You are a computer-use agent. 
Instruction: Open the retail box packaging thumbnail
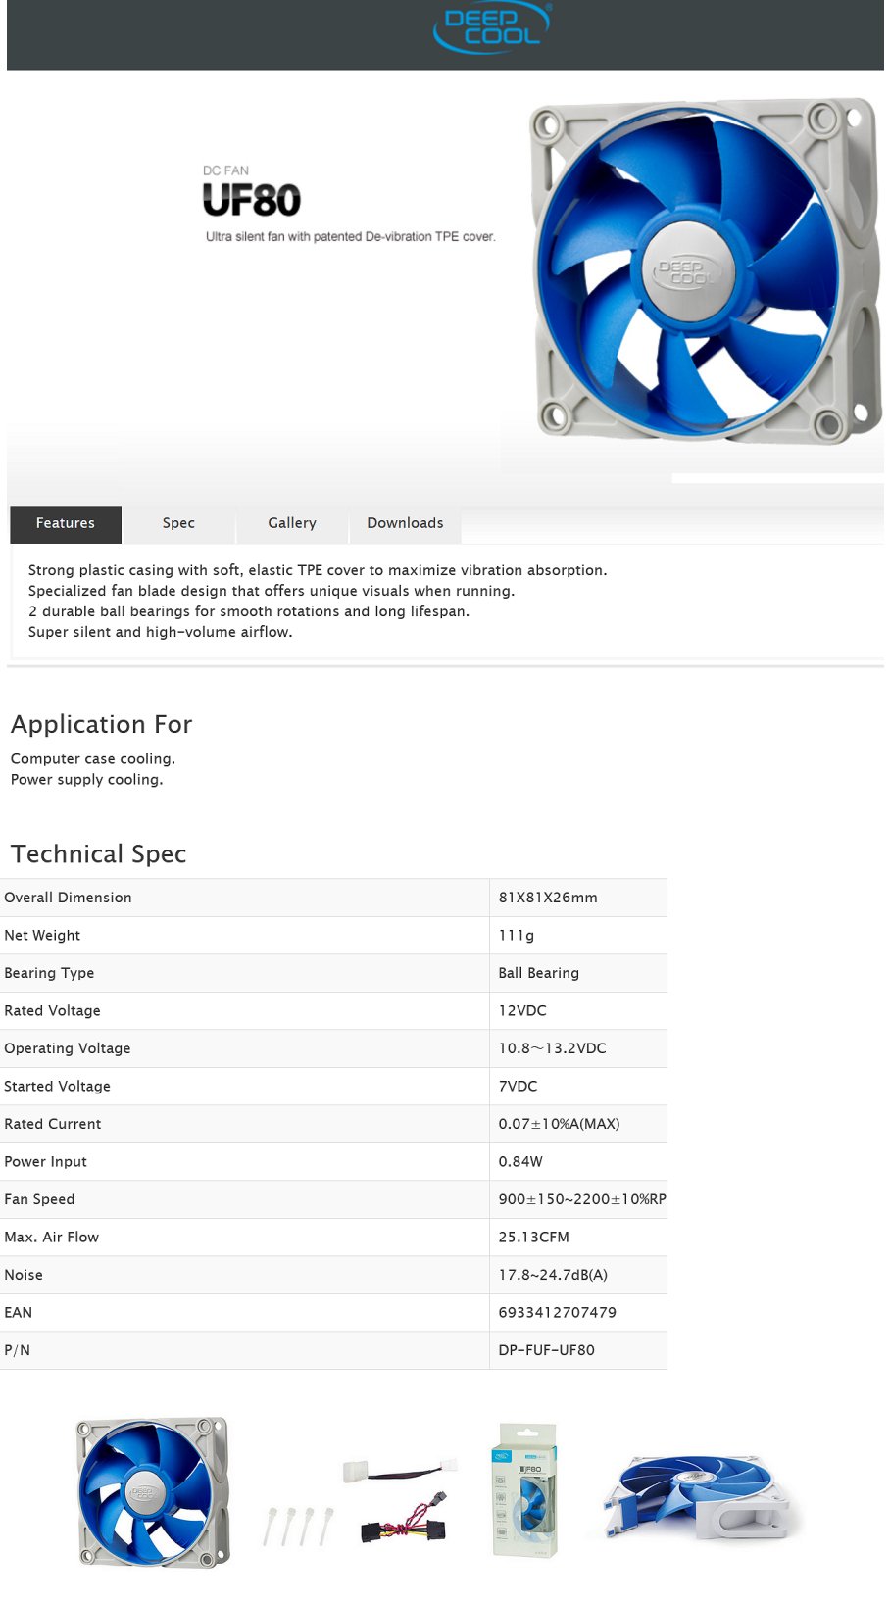click(x=524, y=1489)
